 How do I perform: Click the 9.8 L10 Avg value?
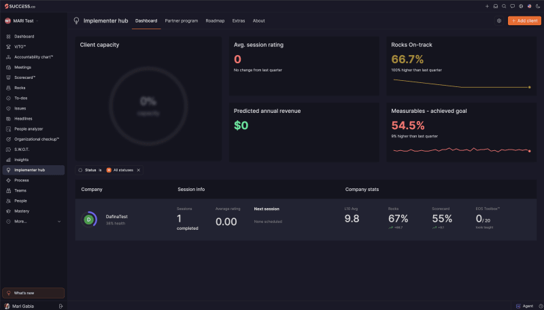pos(352,219)
